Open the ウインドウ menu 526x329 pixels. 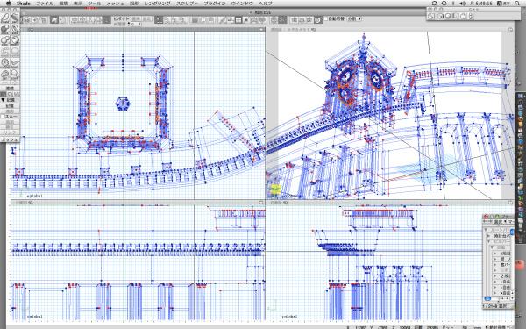[x=242, y=4]
